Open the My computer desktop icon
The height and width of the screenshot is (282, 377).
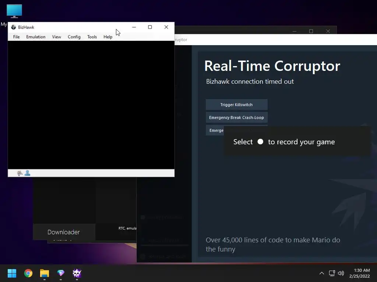coord(14,11)
